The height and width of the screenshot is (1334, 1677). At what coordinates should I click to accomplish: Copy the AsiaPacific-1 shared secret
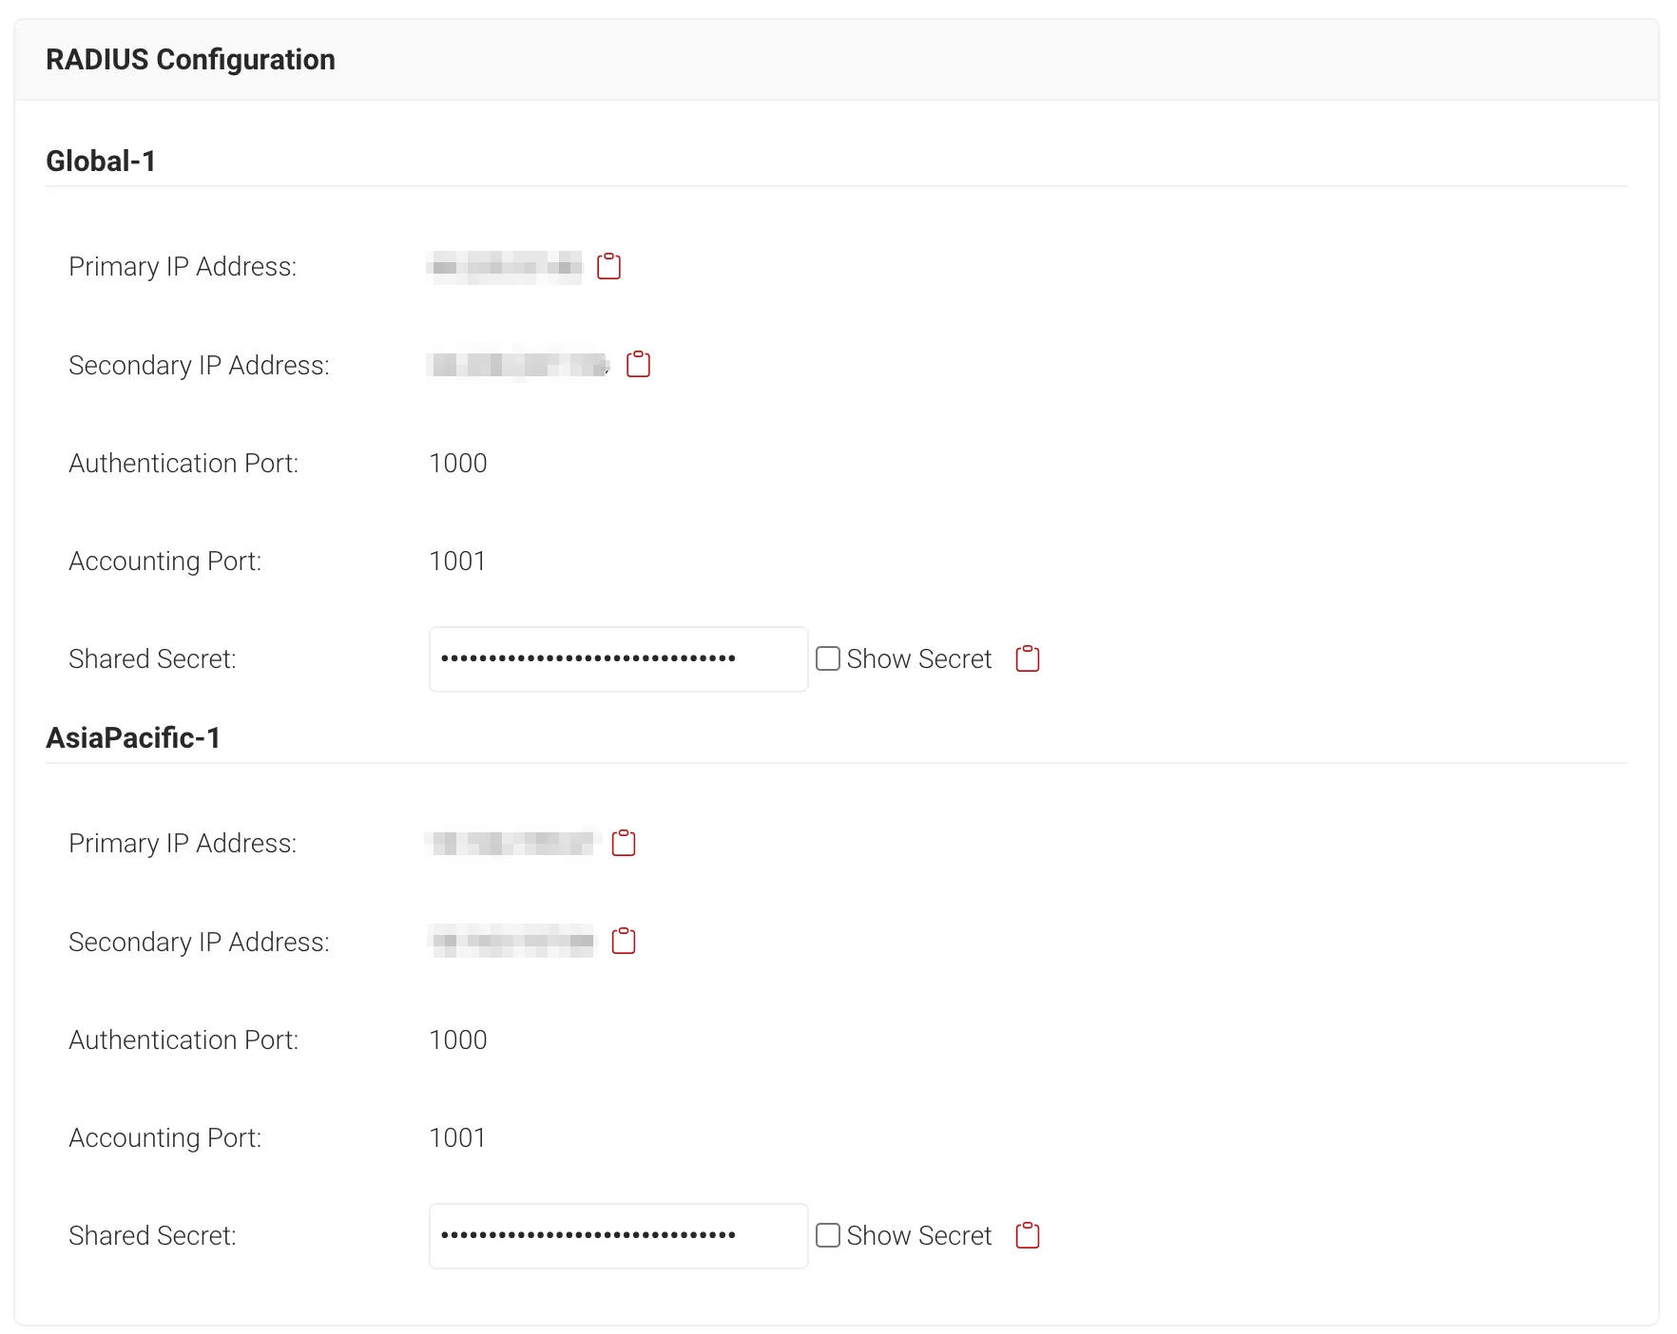(1028, 1235)
